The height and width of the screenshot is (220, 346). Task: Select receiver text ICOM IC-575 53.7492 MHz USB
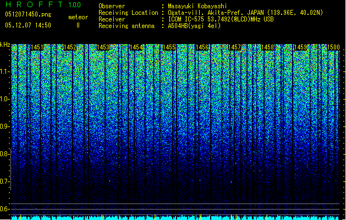pyautogui.click(x=221, y=19)
